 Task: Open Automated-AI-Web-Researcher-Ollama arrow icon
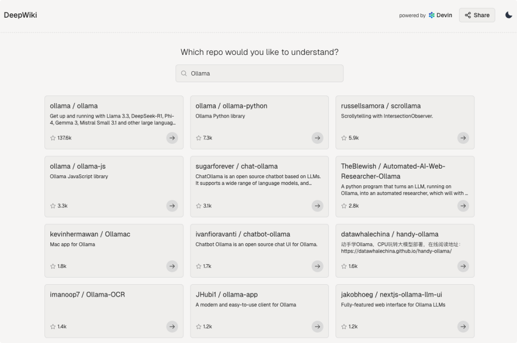(x=463, y=206)
